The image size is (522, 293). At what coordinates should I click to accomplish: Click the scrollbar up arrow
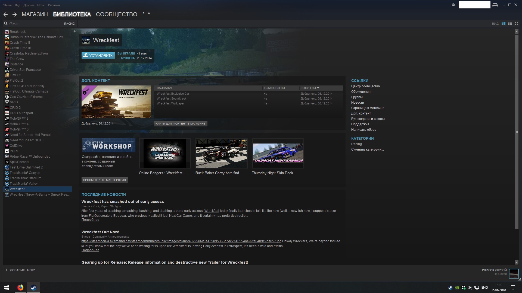tap(517, 32)
